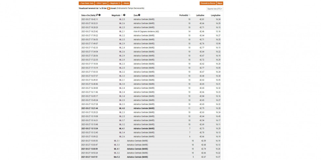The image size is (321, 160).
Task: Select the row dated 2021-03-27 16:11:46
Action: pyautogui.click(x=151, y=92)
